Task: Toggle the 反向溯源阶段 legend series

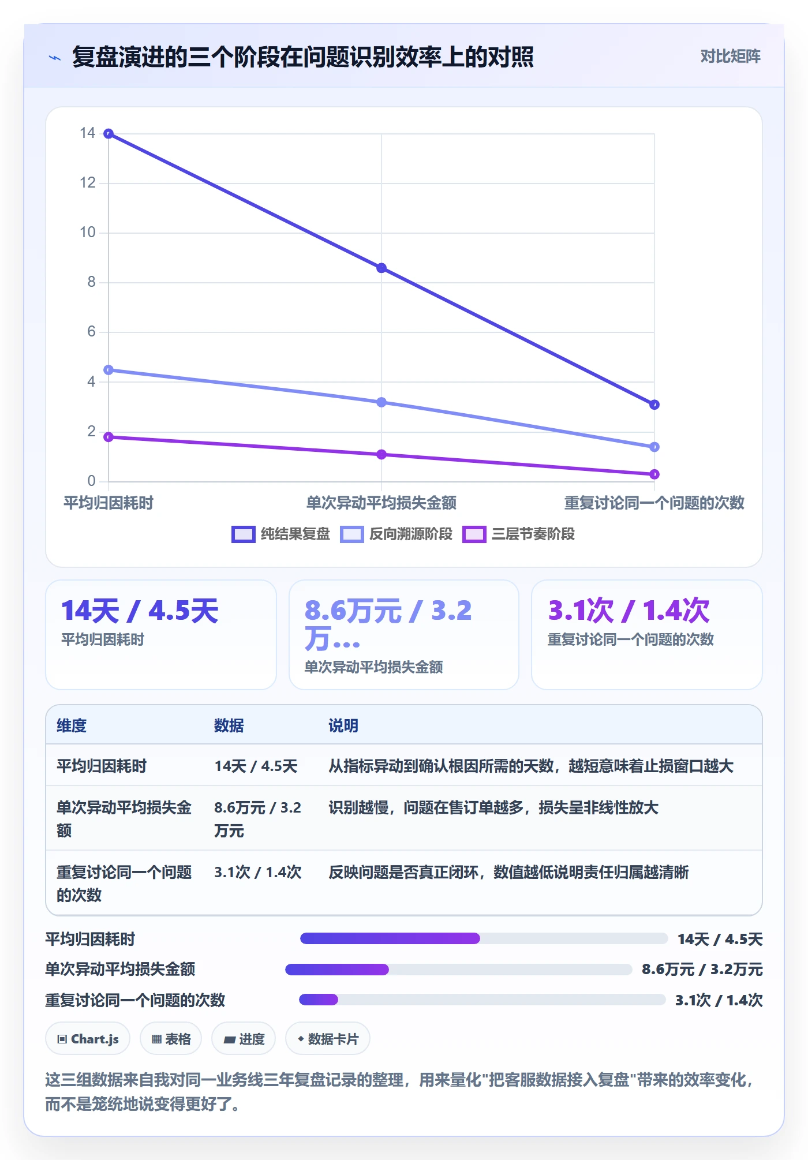Action: pos(396,534)
